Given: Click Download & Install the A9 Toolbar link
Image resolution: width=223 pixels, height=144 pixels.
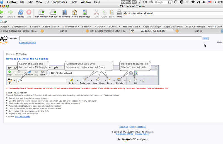Looking at the screenshot, I should [27, 59].
